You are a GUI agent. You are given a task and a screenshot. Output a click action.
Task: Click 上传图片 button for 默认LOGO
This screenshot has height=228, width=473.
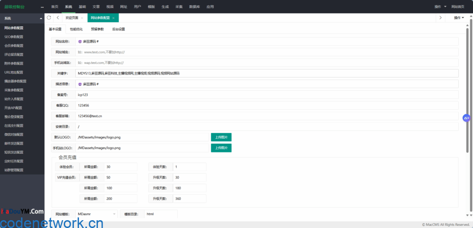coord(221,137)
